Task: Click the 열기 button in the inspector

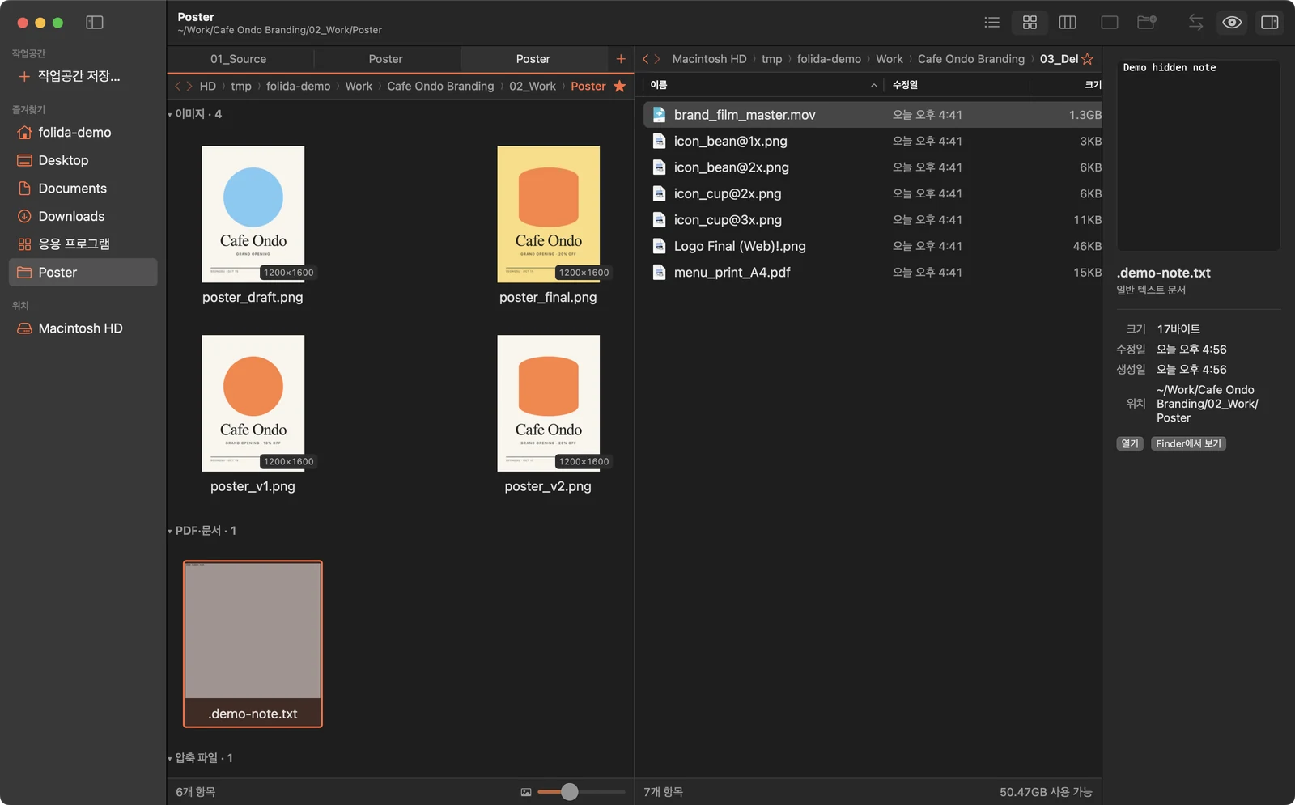Action: [1130, 443]
